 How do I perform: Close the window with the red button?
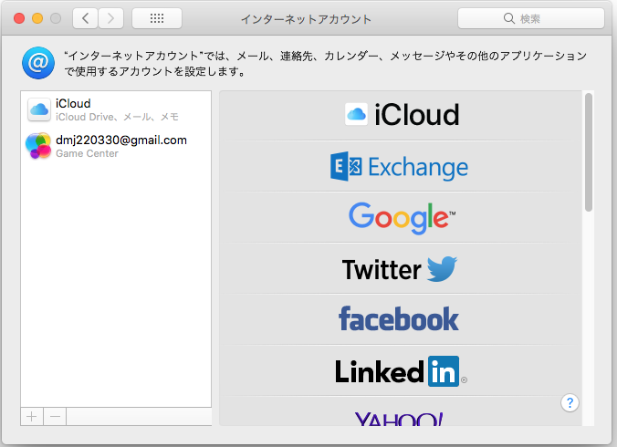tap(19, 18)
